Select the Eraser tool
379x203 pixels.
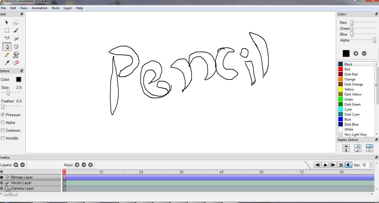click(x=16, y=63)
